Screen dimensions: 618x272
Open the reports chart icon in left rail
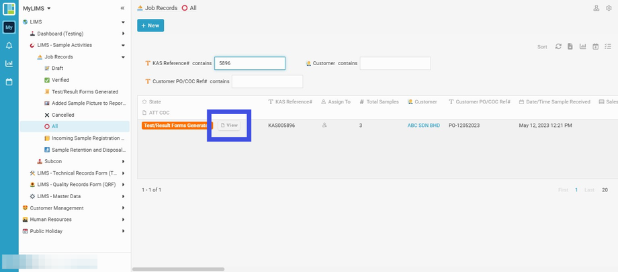[9, 63]
